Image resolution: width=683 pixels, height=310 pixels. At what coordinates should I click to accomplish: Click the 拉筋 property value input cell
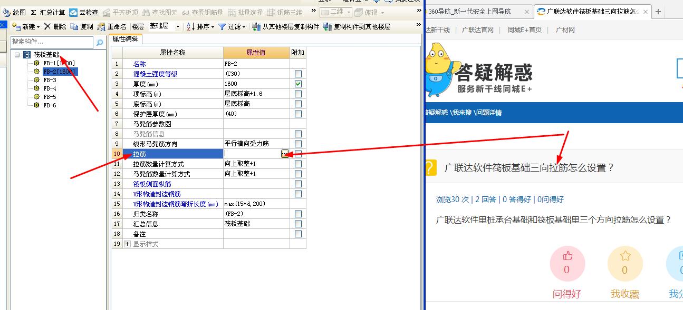(x=252, y=154)
